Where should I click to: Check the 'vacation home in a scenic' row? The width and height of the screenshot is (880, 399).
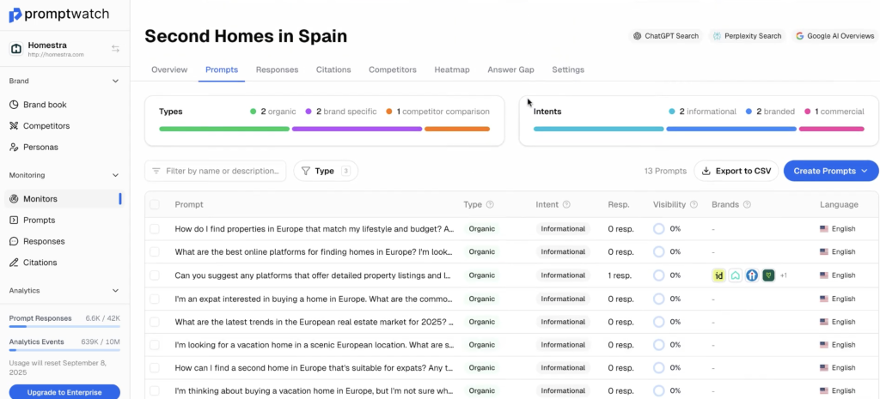click(155, 345)
